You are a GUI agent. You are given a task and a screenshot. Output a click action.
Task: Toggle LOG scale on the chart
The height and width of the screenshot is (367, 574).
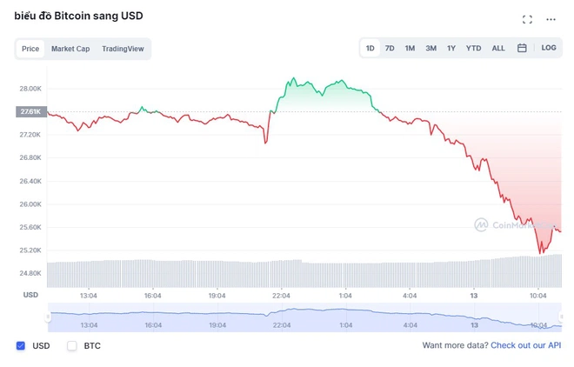pos(549,48)
